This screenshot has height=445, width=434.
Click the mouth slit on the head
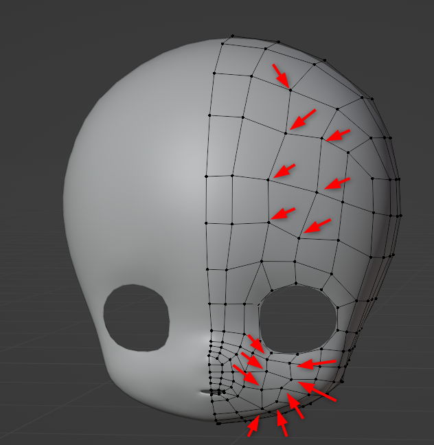click(206, 392)
